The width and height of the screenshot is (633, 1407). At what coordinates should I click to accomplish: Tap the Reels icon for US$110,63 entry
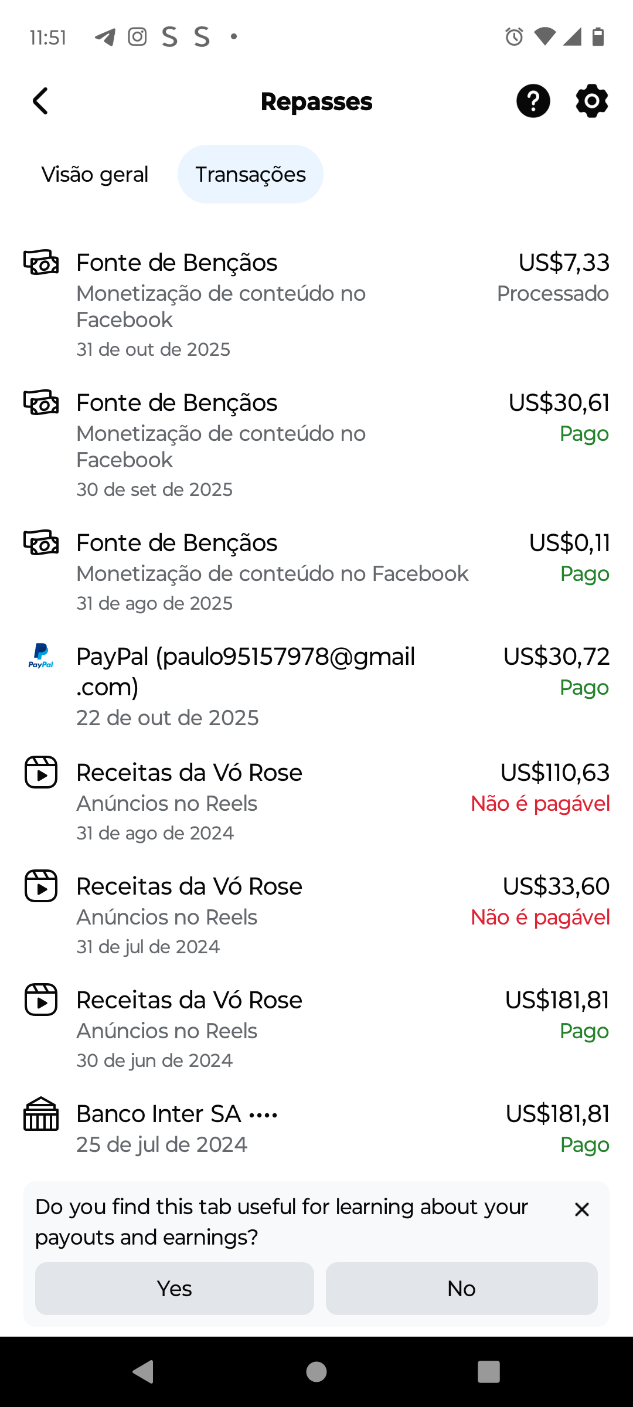(x=40, y=772)
